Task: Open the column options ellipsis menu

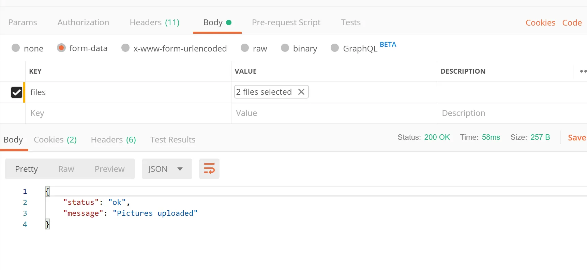Action: tap(583, 71)
